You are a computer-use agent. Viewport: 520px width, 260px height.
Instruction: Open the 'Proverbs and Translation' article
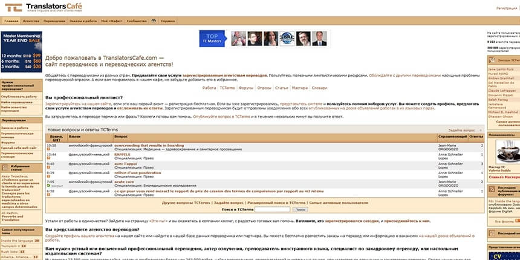tap(12, 218)
